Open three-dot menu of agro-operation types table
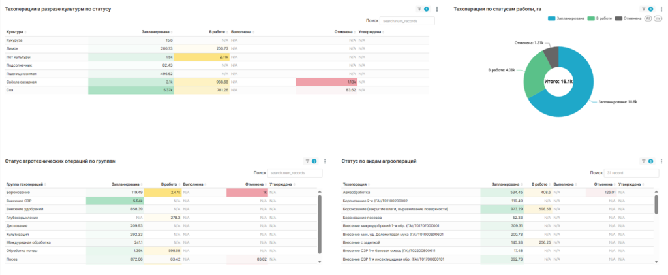The image size is (668, 275). pyautogui.click(x=660, y=161)
